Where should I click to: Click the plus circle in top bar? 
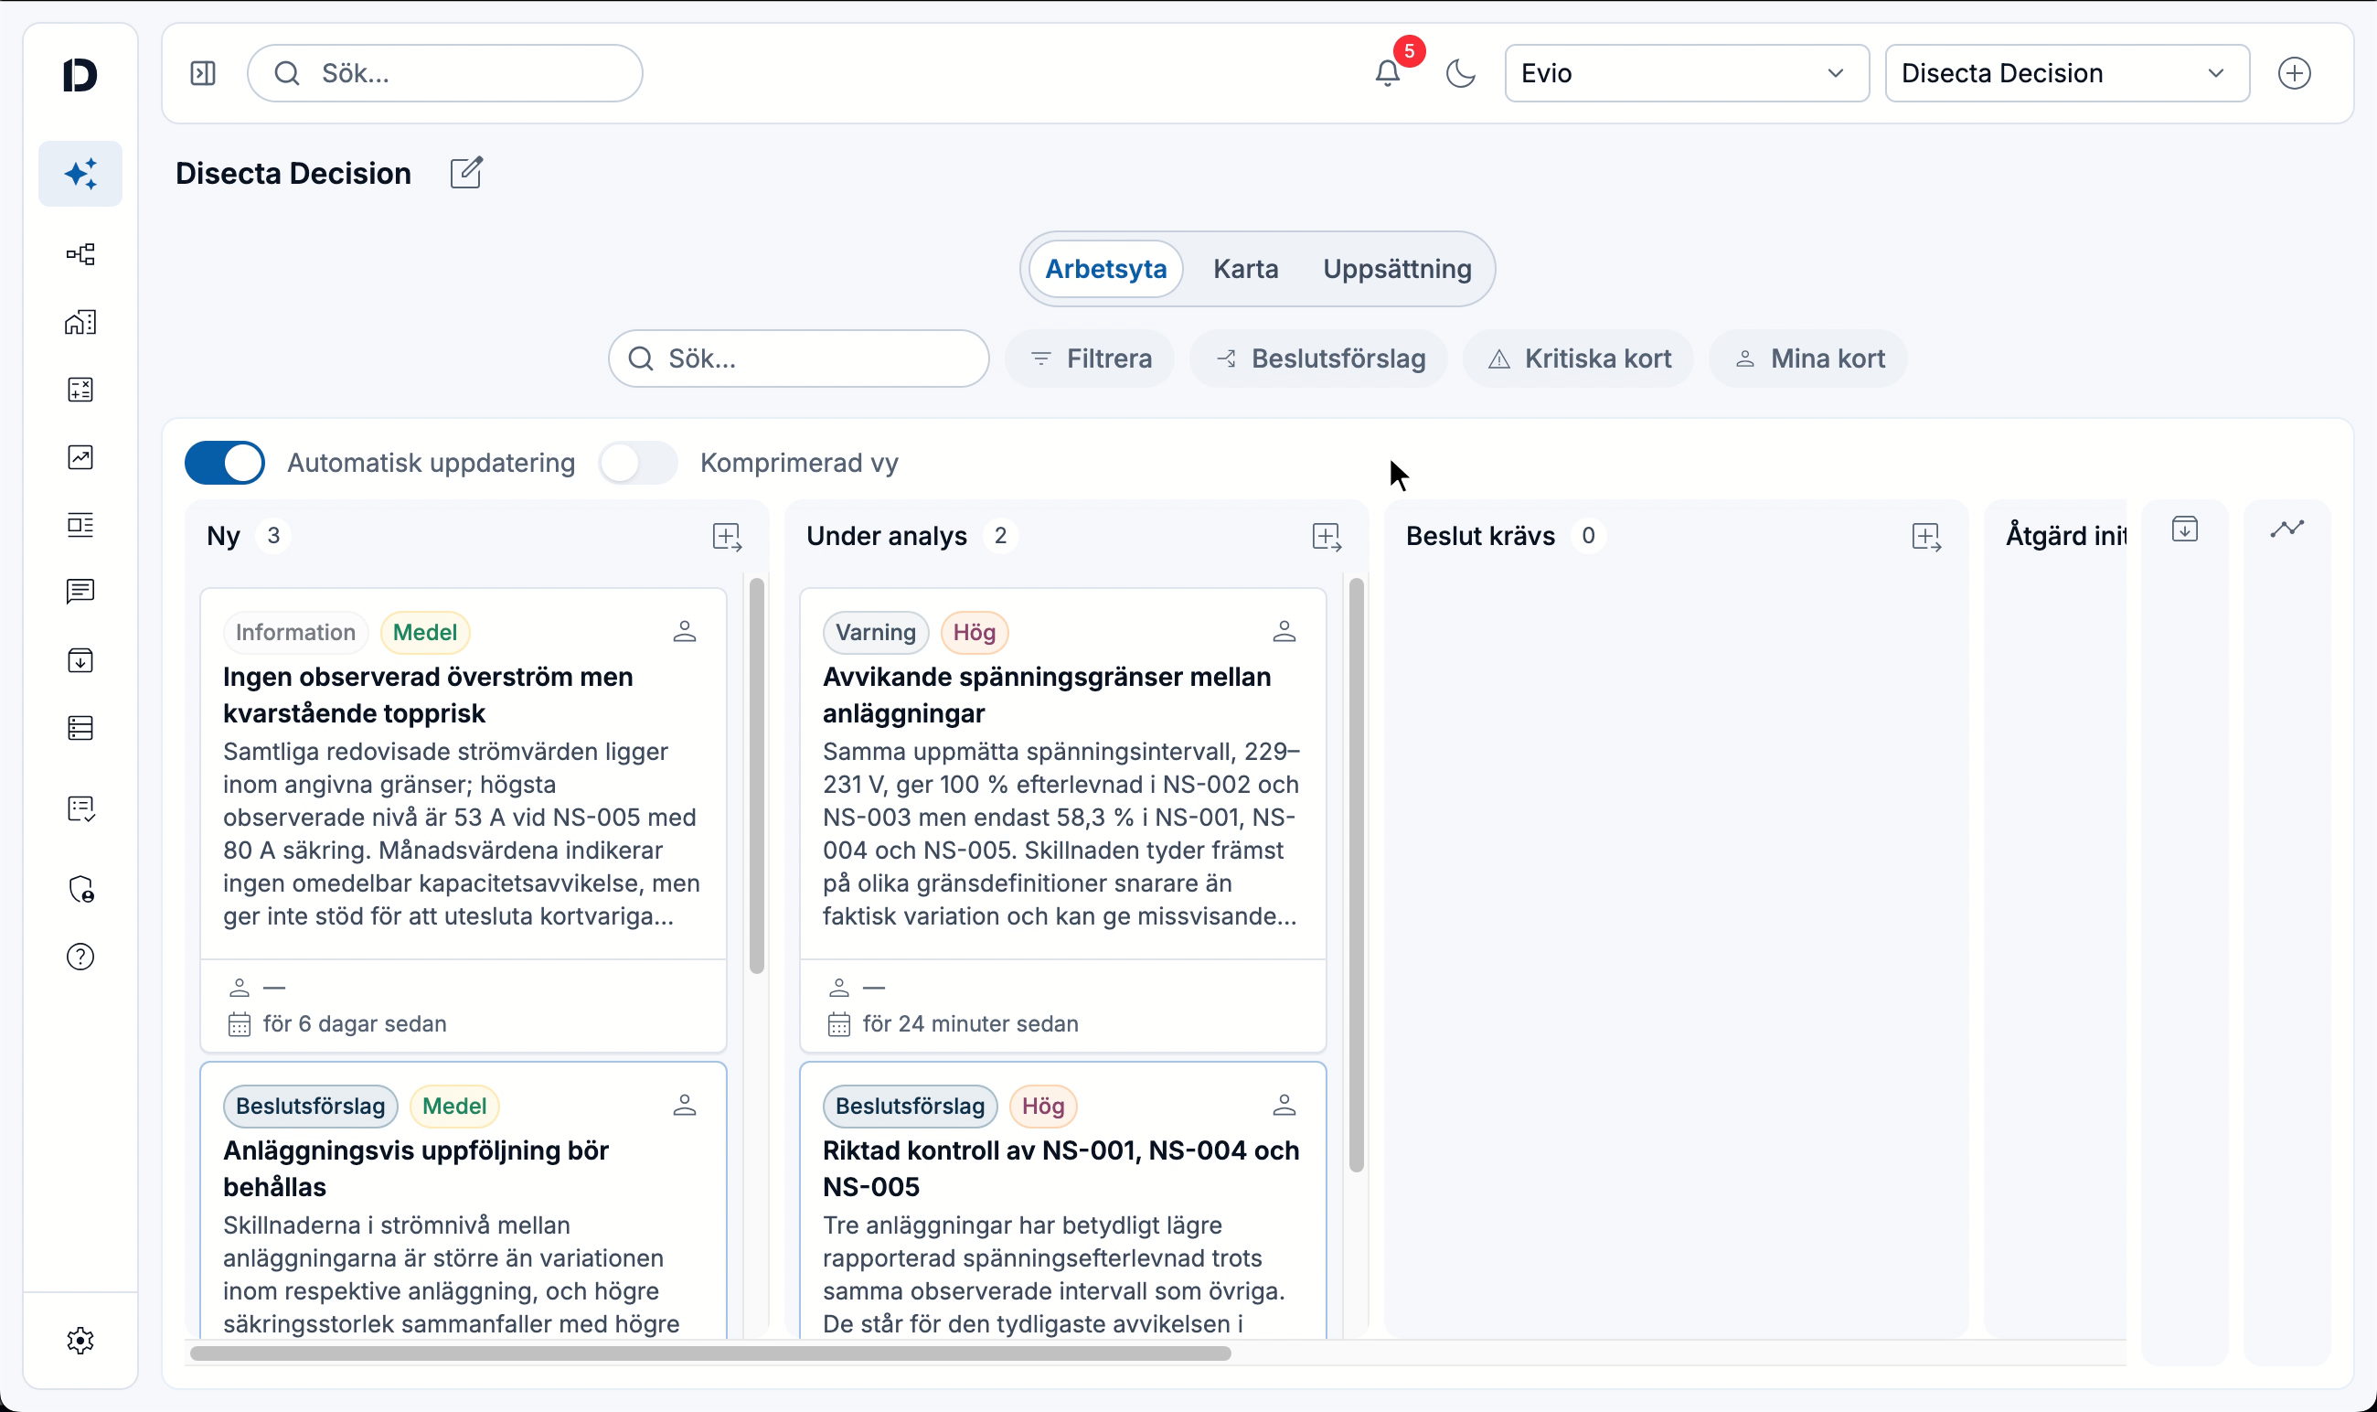(x=2294, y=73)
